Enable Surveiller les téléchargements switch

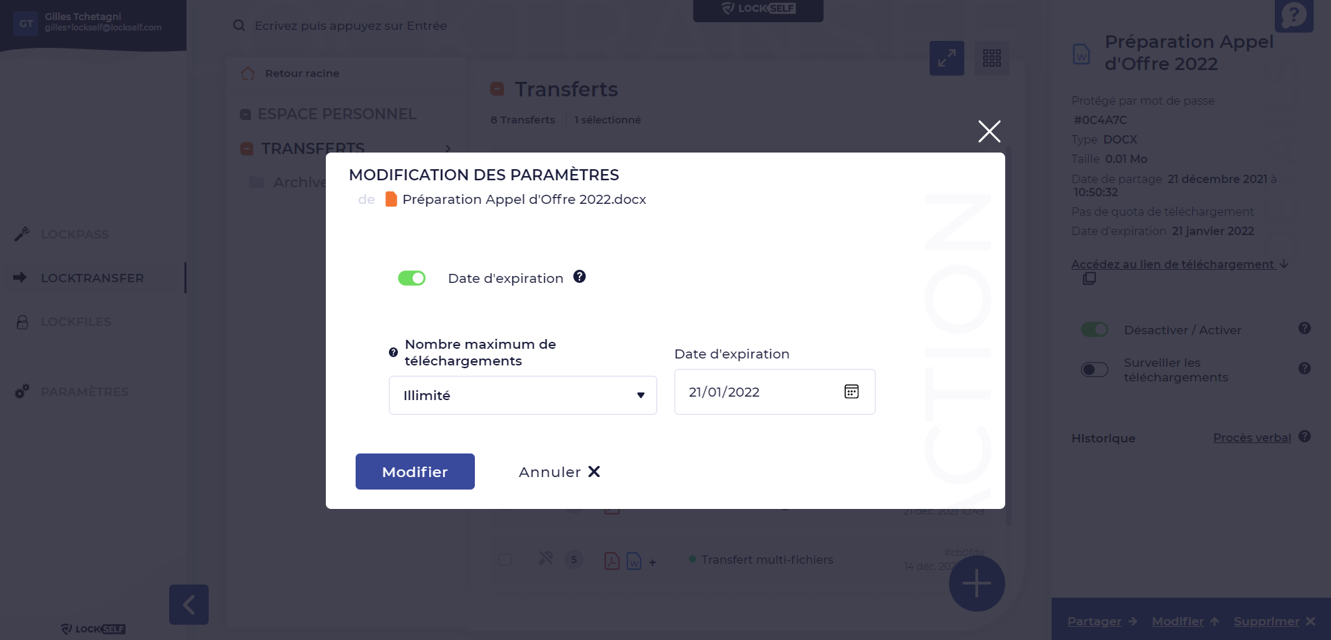coord(1095,370)
